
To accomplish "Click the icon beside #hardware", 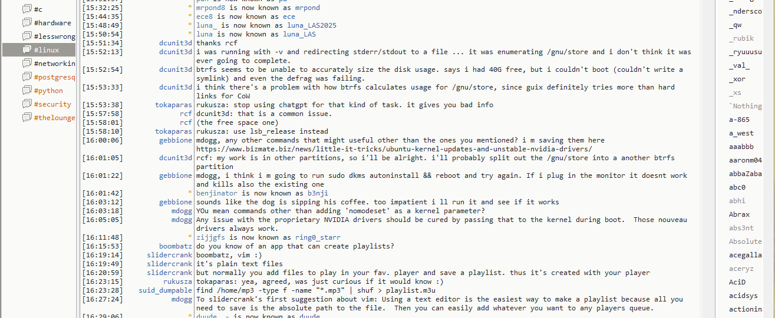I will coord(27,23).
